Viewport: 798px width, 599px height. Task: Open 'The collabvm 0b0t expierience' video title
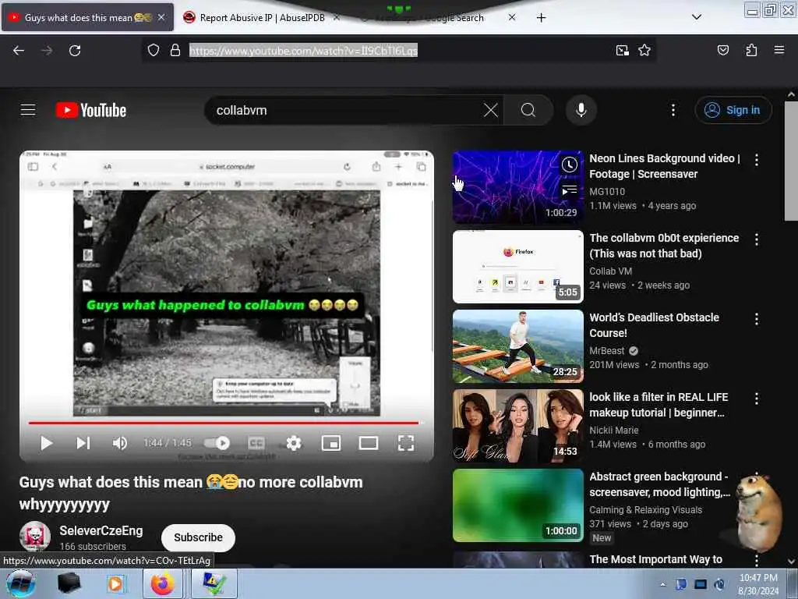tap(664, 246)
